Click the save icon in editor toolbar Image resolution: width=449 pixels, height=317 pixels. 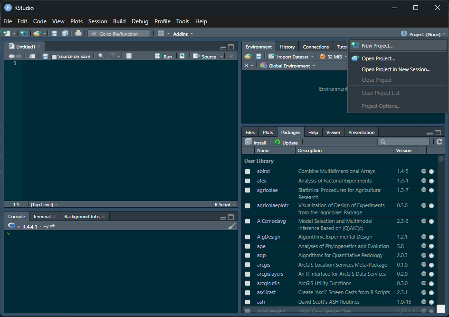tap(45, 56)
